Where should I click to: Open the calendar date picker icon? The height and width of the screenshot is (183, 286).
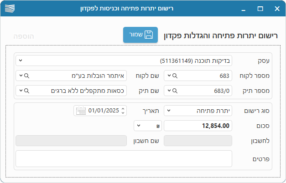tap(81, 110)
